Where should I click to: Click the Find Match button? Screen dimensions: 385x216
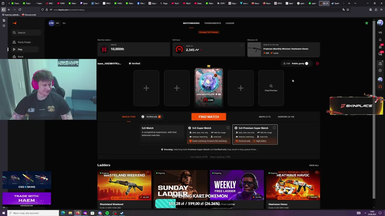208,117
